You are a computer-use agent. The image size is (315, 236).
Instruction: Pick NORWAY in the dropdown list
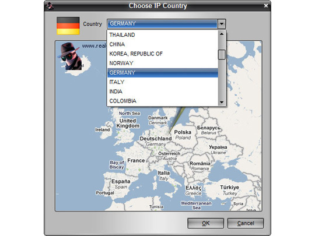tap(163, 63)
